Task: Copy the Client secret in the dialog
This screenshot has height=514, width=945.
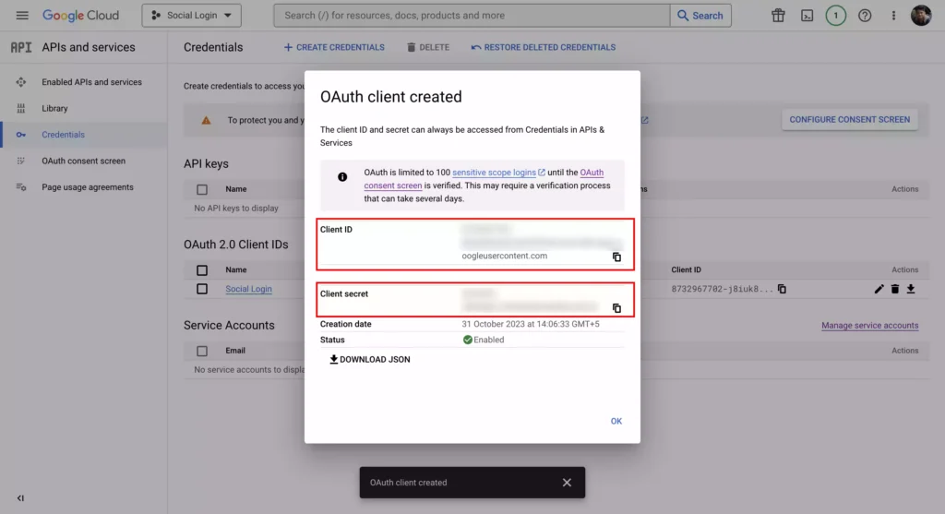Action: point(616,308)
